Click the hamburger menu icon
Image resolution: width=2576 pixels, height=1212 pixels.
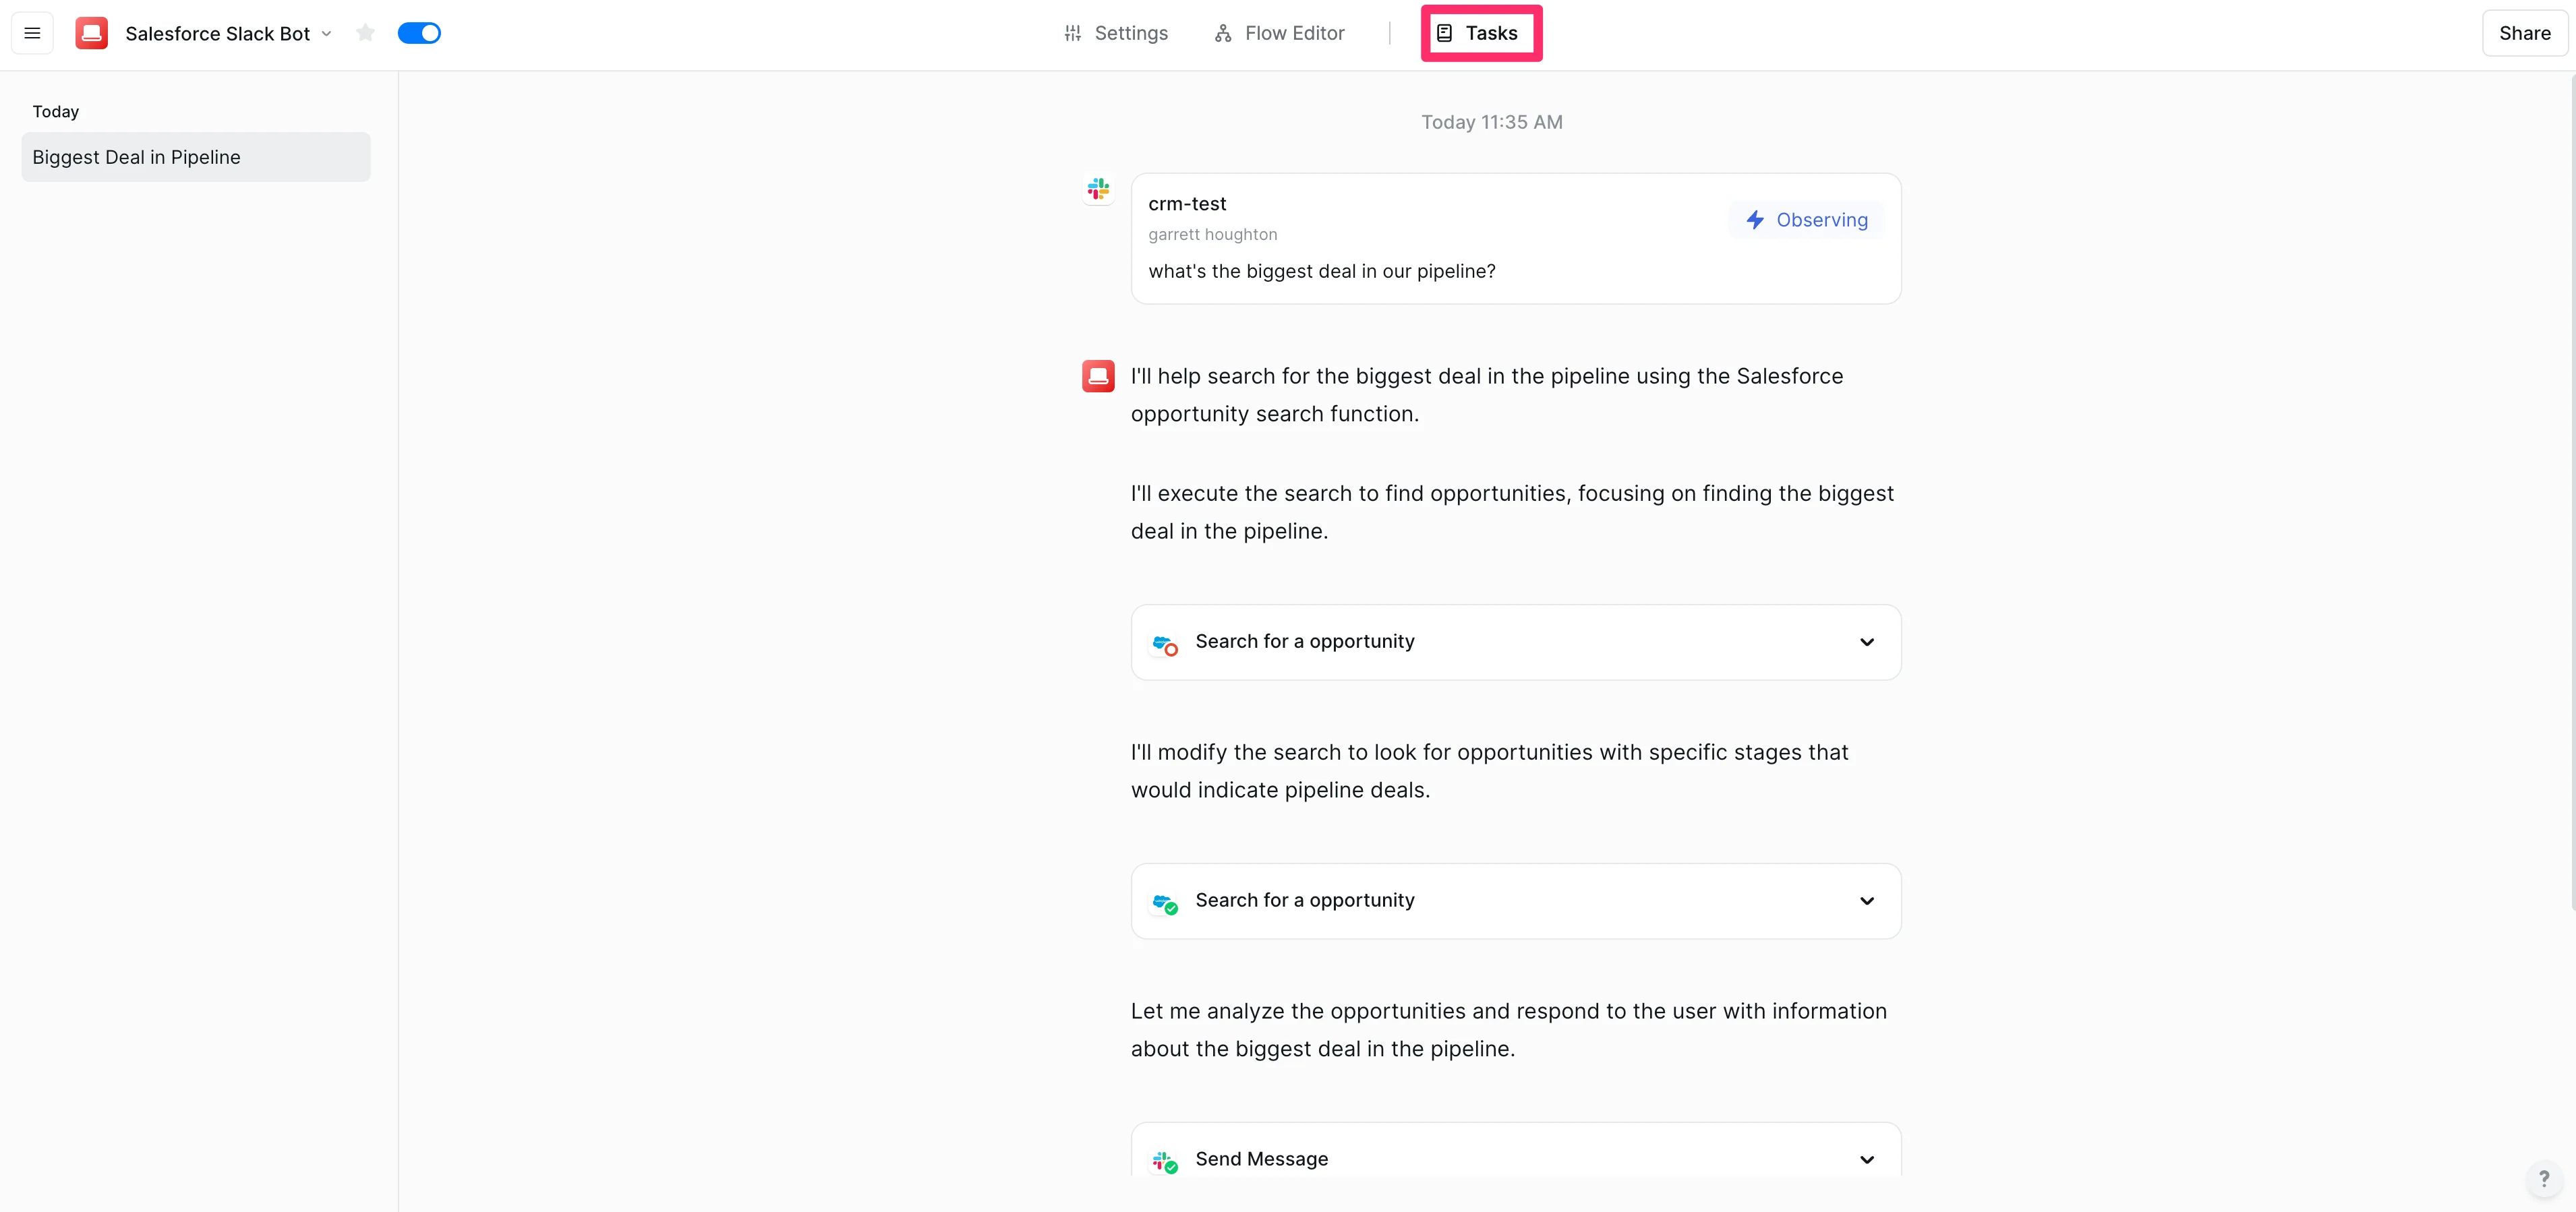pyautogui.click(x=32, y=33)
